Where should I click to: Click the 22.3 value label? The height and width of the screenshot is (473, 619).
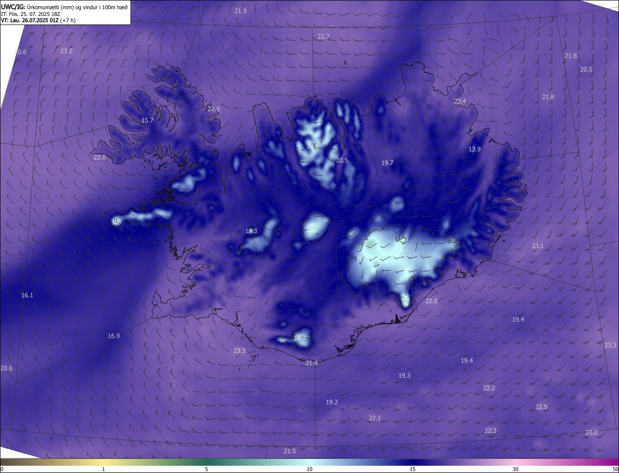pyautogui.click(x=490, y=430)
